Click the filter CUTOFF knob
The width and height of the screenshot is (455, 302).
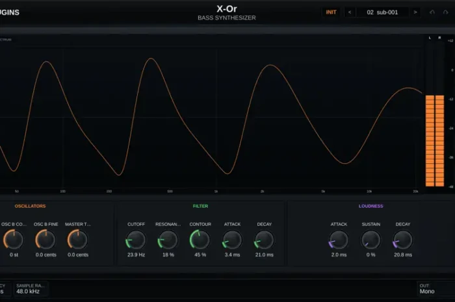(x=136, y=240)
